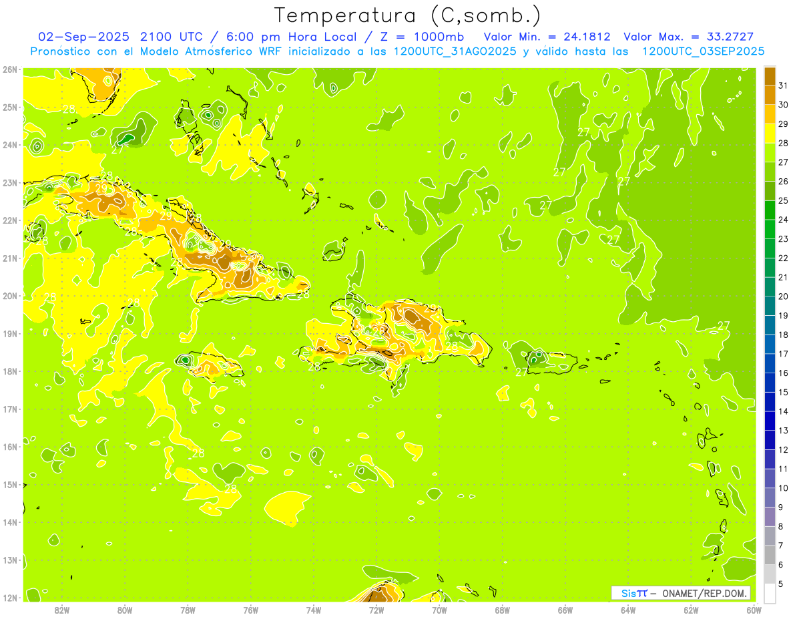Click 'Valor Min. = 24.1812' readout
This screenshot has width=801, height=619.
(x=547, y=37)
